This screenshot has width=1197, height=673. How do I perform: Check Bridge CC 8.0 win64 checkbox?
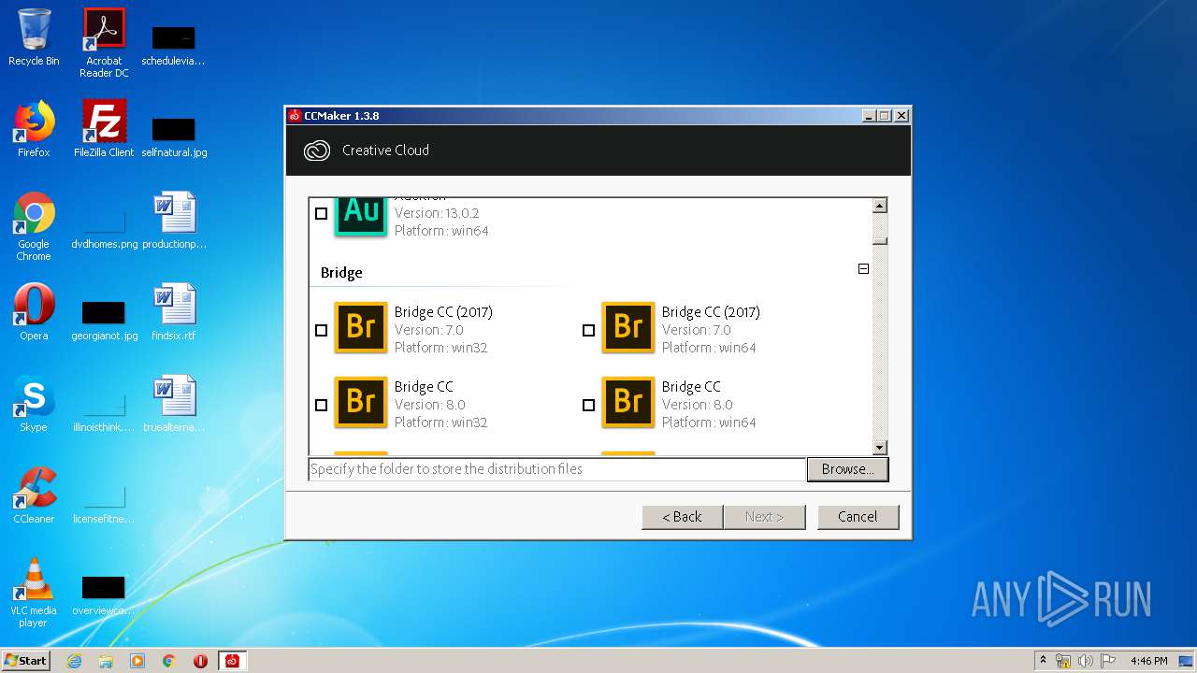(589, 405)
